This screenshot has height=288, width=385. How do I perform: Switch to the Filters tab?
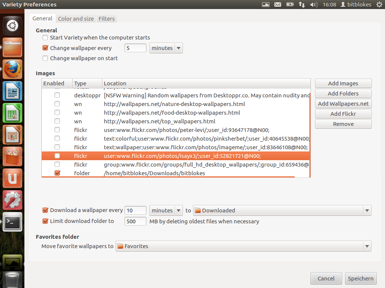pos(107,19)
